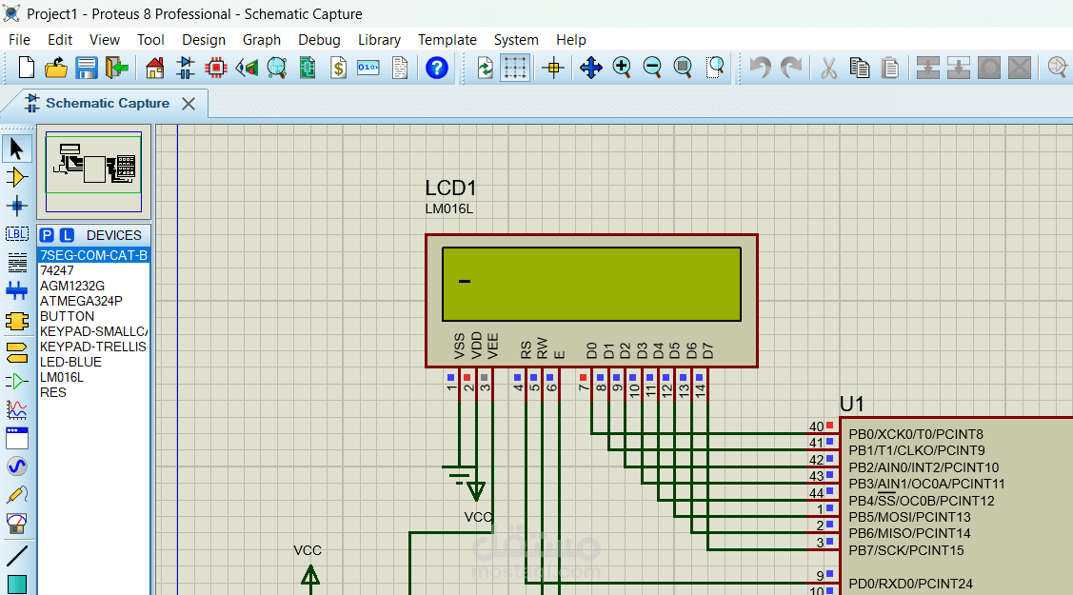Close the project via the toolbar icon

tap(117, 68)
